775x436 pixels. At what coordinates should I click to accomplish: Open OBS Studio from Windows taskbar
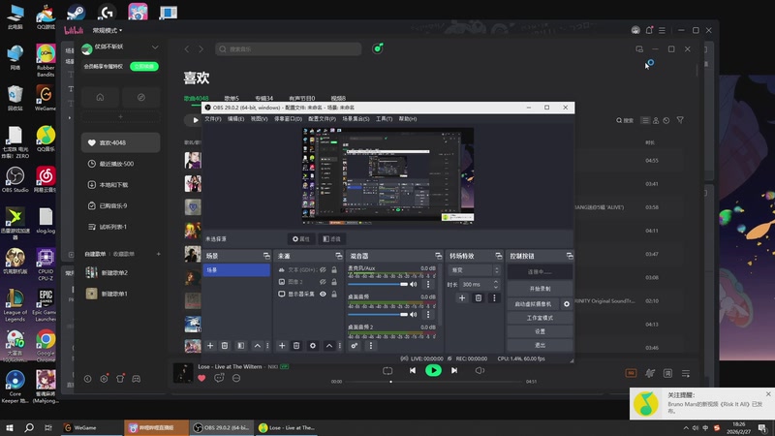pos(222,428)
